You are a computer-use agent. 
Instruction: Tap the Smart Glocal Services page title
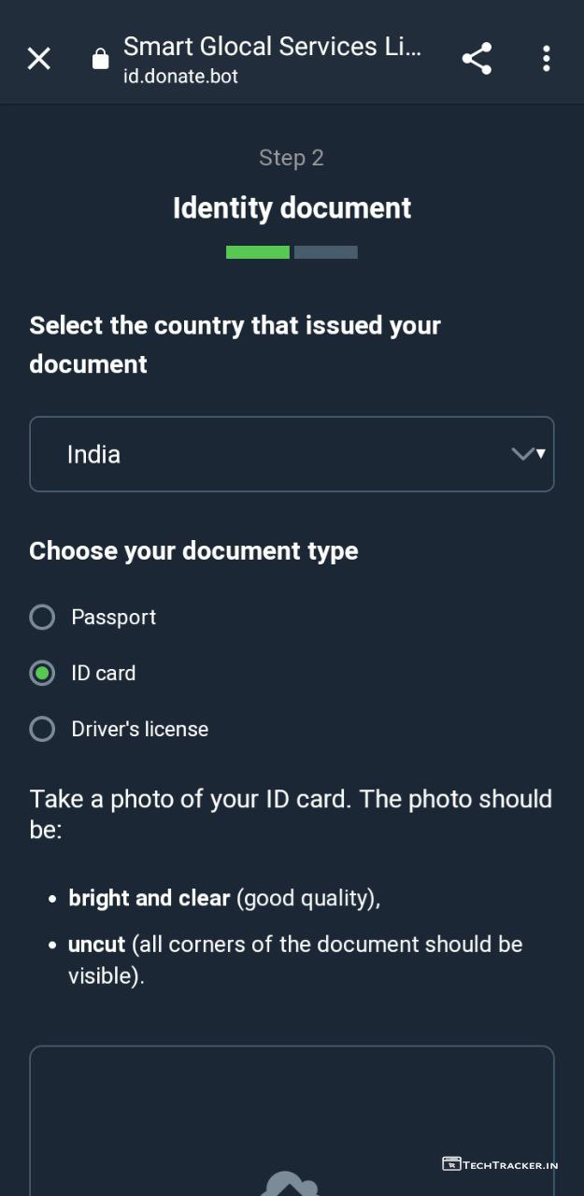click(x=272, y=47)
